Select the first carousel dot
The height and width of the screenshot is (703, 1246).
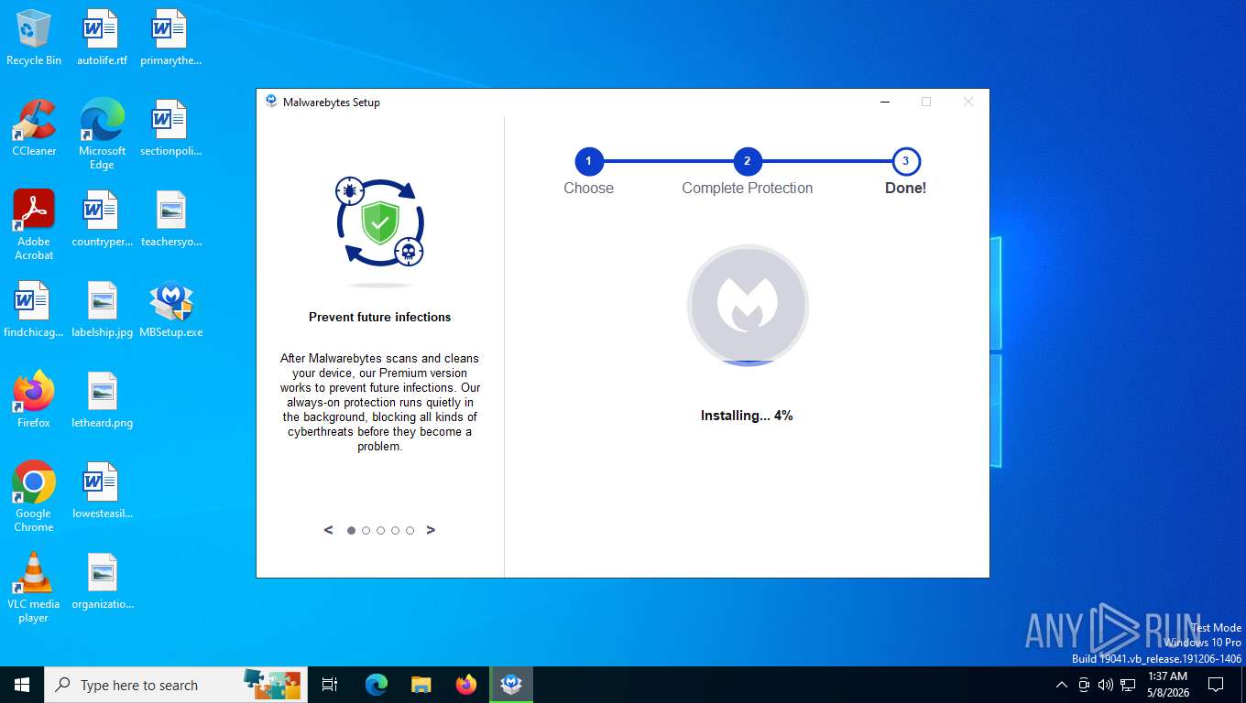pyautogui.click(x=351, y=530)
